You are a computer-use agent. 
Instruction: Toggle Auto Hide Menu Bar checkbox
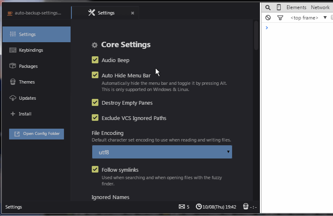95,75
